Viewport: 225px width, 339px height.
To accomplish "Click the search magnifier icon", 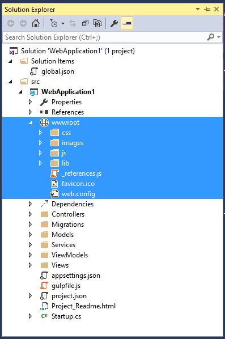I will pyautogui.click(x=210, y=37).
